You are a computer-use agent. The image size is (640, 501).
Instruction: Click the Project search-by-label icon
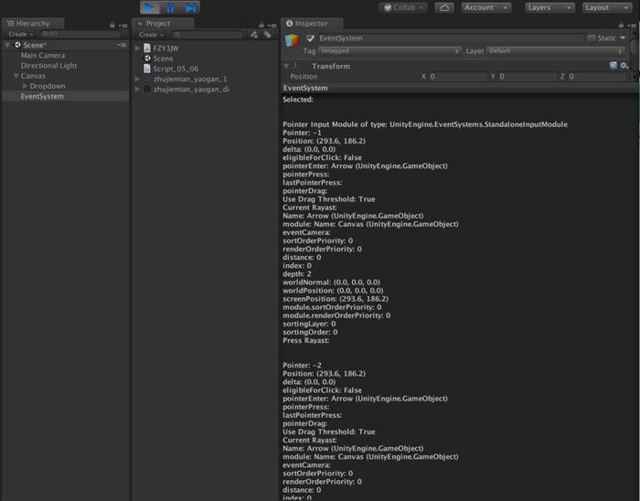tap(267, 34)
